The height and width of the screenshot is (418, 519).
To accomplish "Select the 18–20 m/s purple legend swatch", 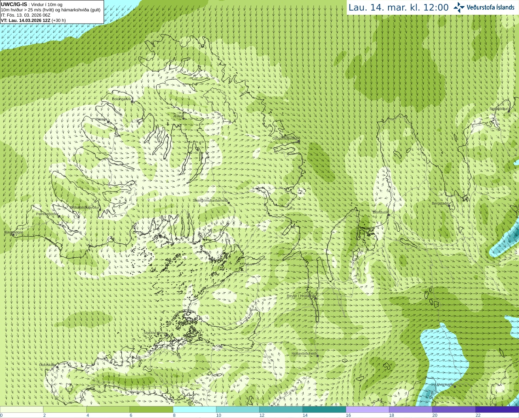I will [411, 409].
